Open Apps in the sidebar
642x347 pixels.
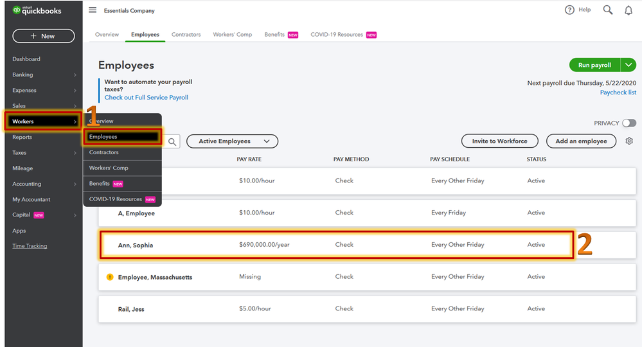pyautogui.click(x=19, y=231)
